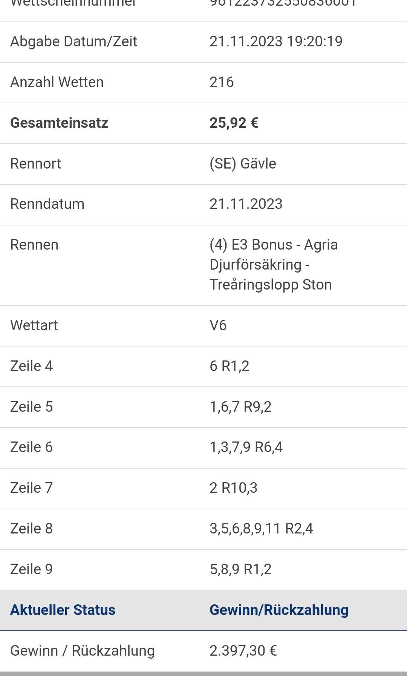Screen dimensions: 407x676
Task: Click the payout amount 2.397,30 €
Action: pos(243,651)
